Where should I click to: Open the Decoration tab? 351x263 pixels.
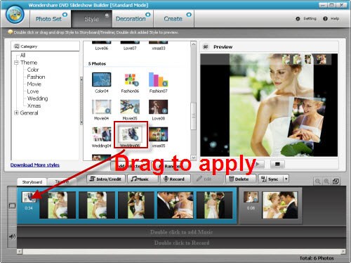click(x=133, y=19)
